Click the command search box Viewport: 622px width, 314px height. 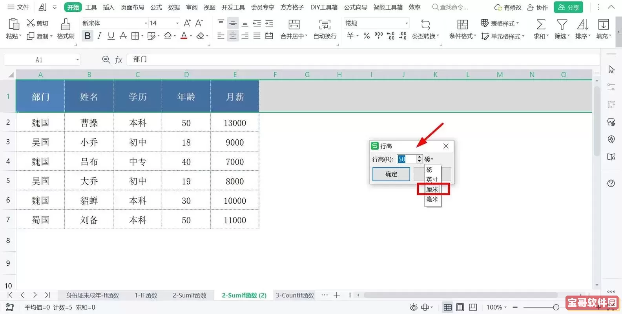pyautogui.click(x=451, y=7)
